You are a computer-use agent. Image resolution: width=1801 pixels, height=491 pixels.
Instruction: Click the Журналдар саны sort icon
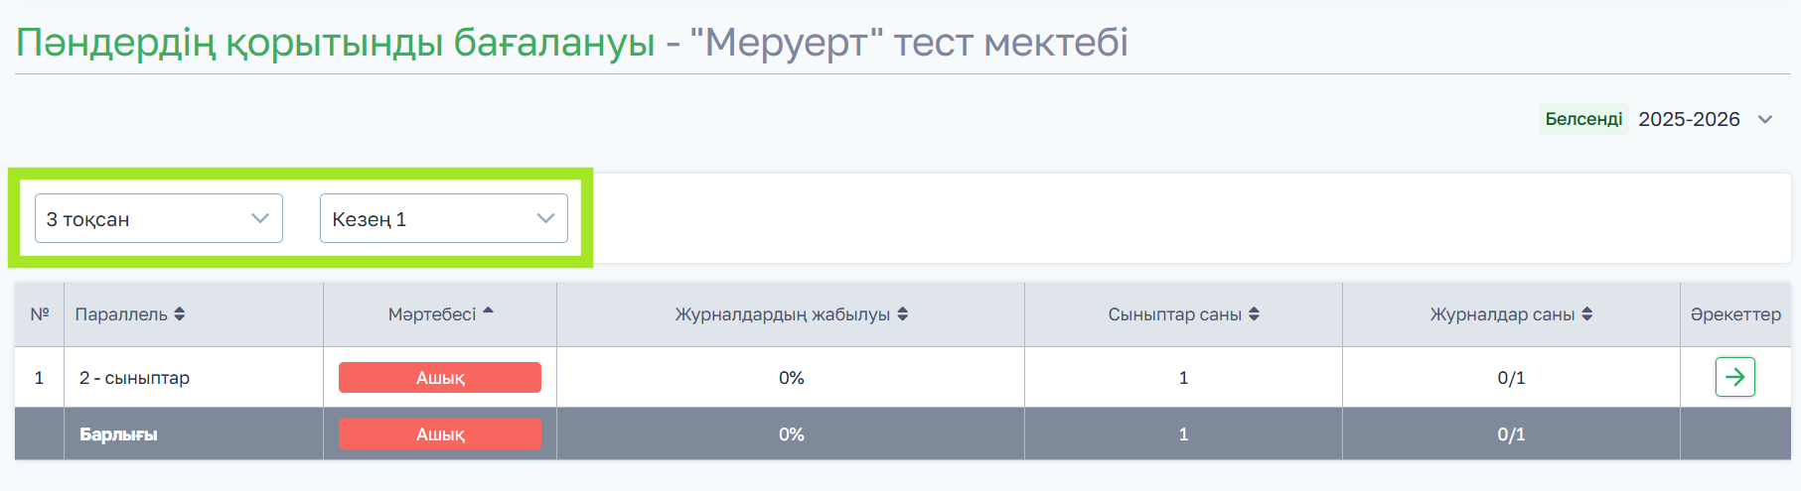point(1587,314)
